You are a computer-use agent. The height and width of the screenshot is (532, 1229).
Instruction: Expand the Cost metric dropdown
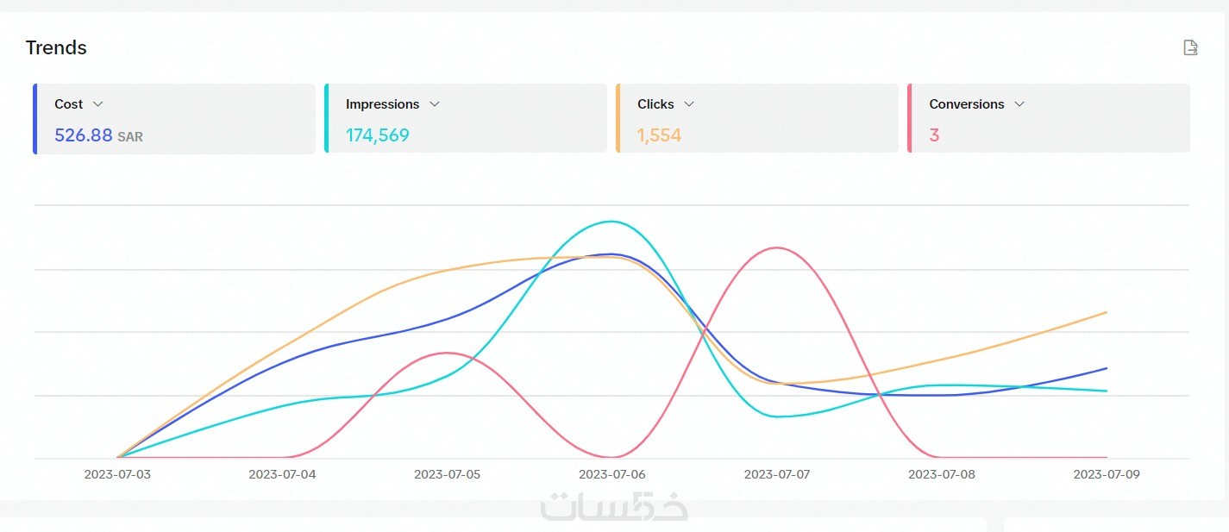97,104
